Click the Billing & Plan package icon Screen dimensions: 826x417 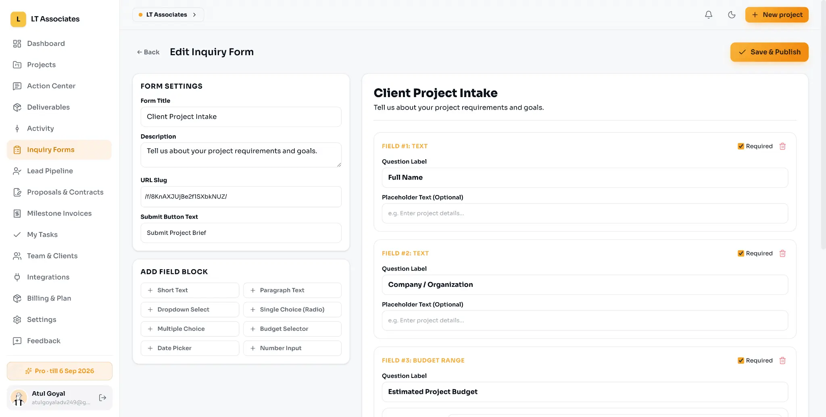(17, 298)
